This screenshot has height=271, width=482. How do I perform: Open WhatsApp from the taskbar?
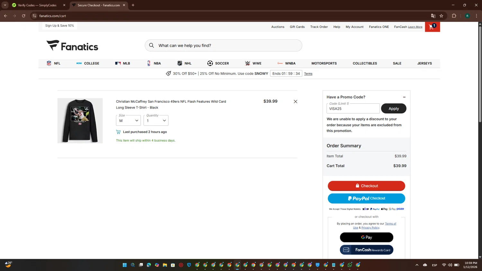coord(350,265)
